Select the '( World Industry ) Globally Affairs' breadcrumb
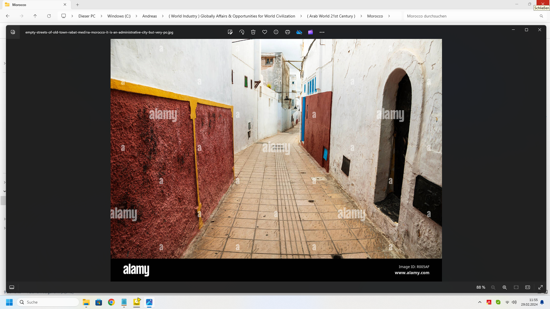550x309 pixels. [x=232, y=16]
